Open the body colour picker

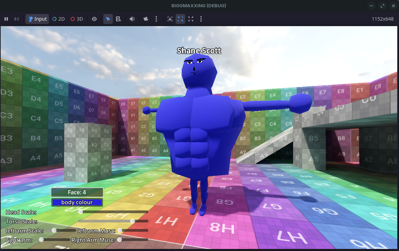(x=77, y=203)
